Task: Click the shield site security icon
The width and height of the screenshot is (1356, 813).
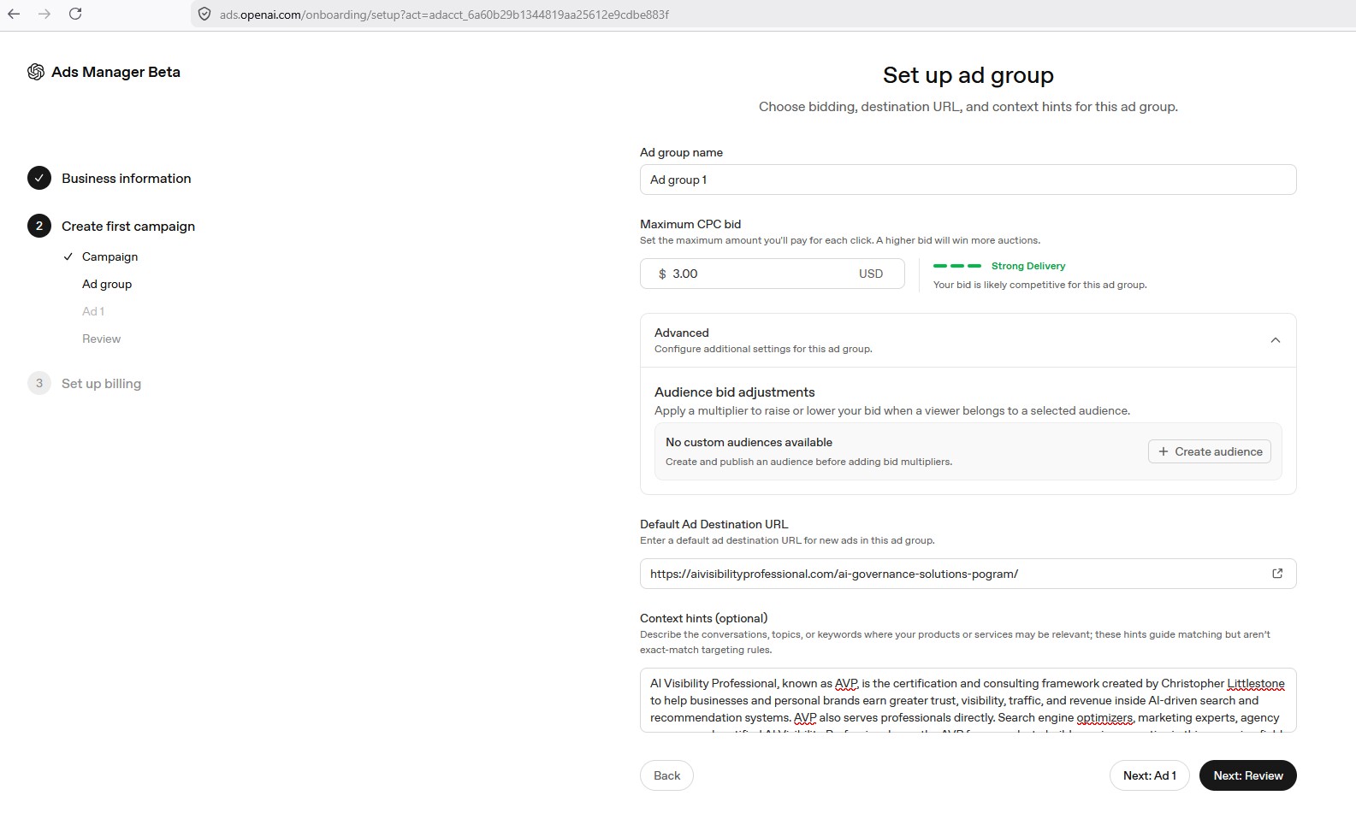Action: 204,14
